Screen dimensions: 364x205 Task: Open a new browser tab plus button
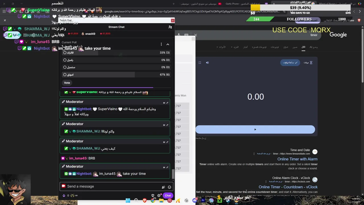pos(173,4)
